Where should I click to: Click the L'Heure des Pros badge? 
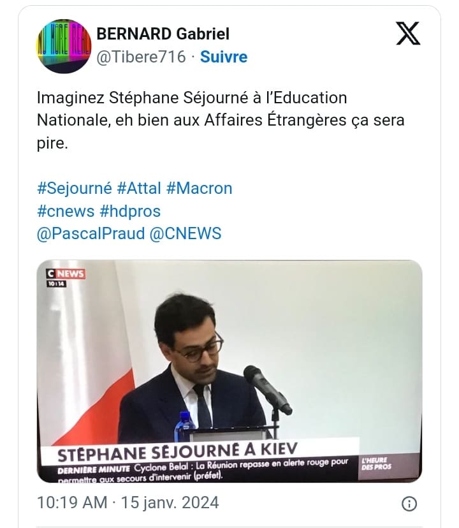pyautogui.click(x=376, y=464)
